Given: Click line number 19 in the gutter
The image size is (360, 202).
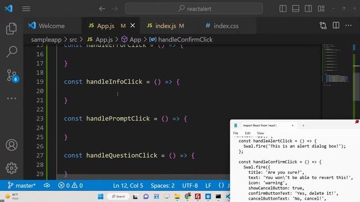Looking at the screenshot, I should [40, 82].
